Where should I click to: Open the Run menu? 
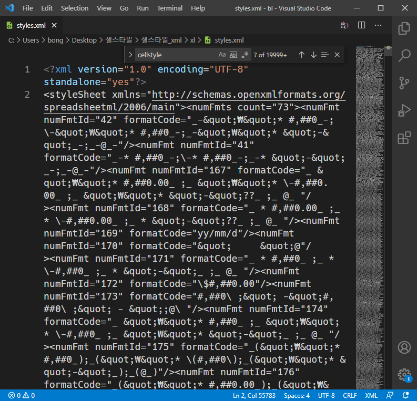pyautogui.click(x=143, y=8)
